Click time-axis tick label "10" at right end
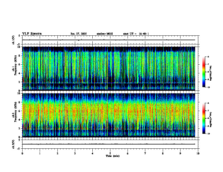The width and height of the screenshot is (223, 172). point(198,153)
